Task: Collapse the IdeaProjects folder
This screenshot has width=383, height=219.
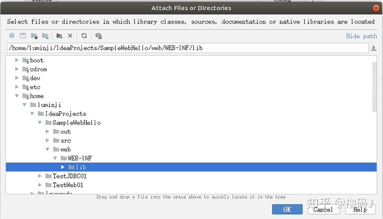Action: 32,114
